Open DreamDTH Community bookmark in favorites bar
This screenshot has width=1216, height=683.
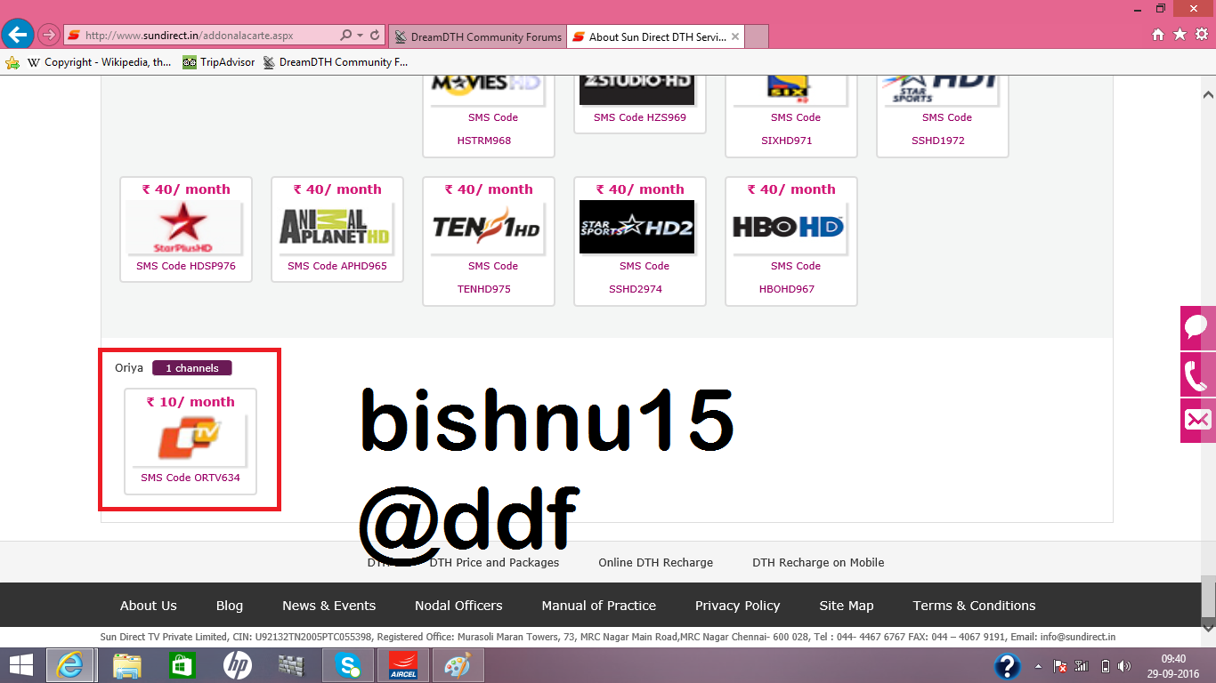[336, 62]
